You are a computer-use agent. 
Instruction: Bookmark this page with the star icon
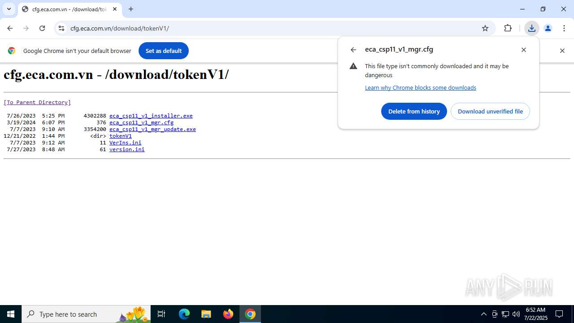pyautogui.click(x=485, y=28)
